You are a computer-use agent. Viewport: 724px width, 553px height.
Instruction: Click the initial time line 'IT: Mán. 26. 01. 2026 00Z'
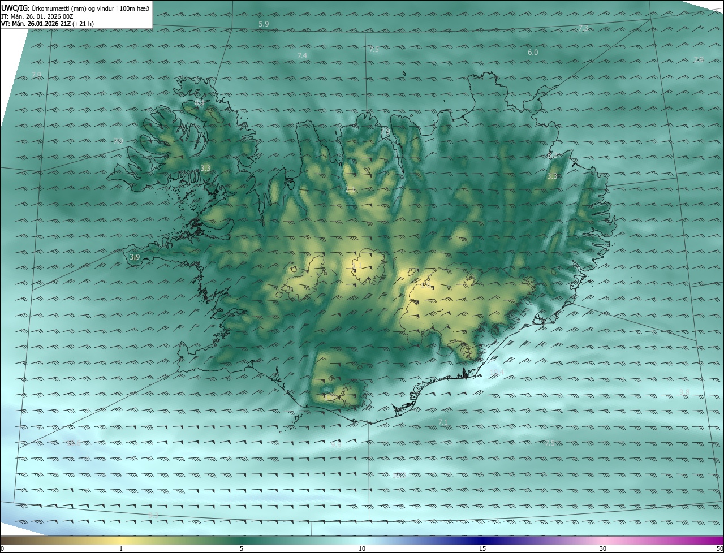(x=37, y=16)
